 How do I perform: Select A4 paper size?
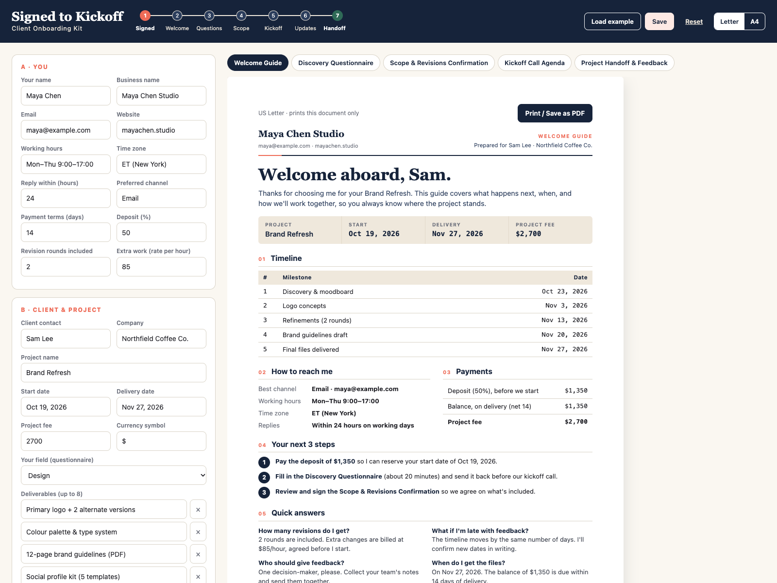(x=755, y=21)
